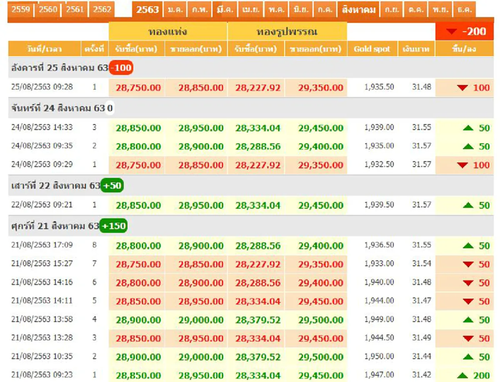Click Gold spot value 1,932.50

click(x=379, y=165)
